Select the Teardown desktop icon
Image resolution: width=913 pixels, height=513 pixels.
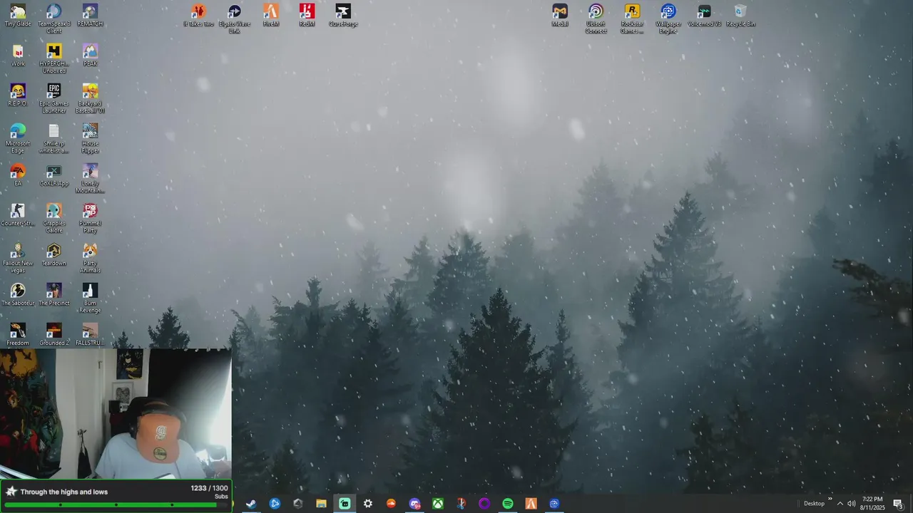pos(54,254)
